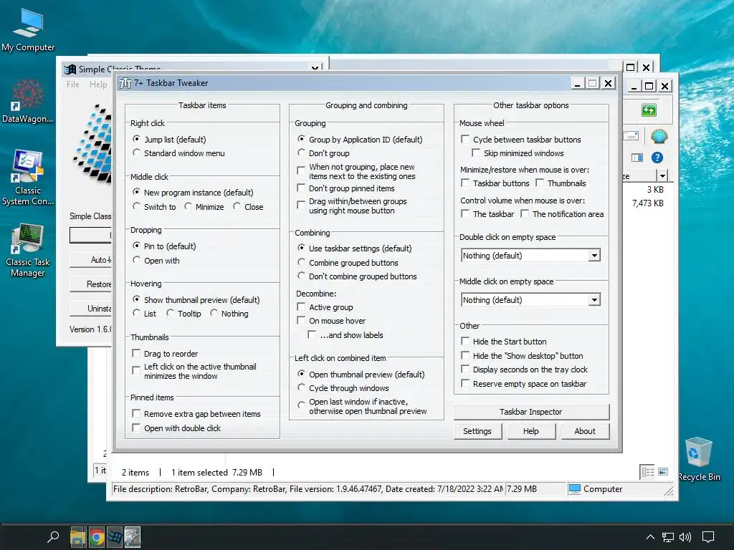Enable Drag to reorder thumbnails
This screenshot has width=734, height=550.
click(136, 353)
